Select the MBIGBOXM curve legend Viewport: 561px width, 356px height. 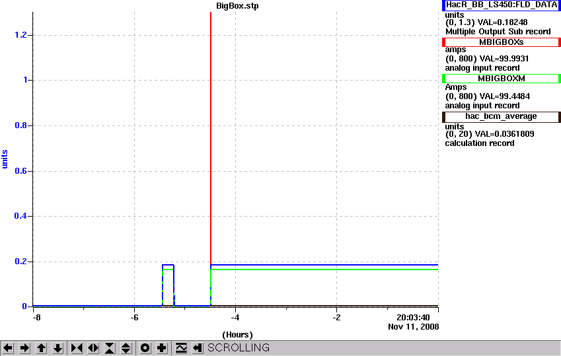(x=502, y=79)
